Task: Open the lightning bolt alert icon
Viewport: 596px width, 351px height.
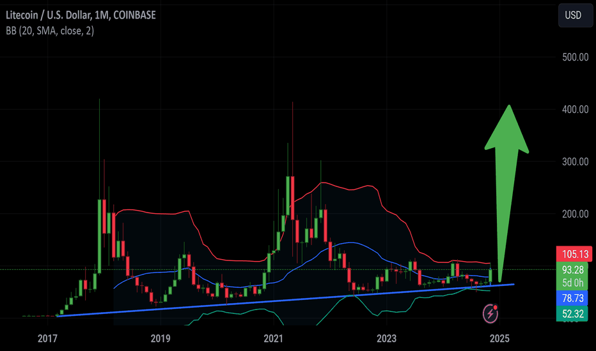Action: coord(490,313)
